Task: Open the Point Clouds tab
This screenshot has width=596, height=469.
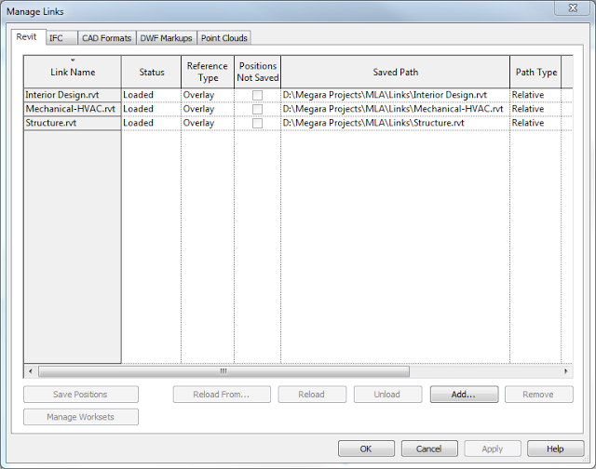Action: coord(223,38)
